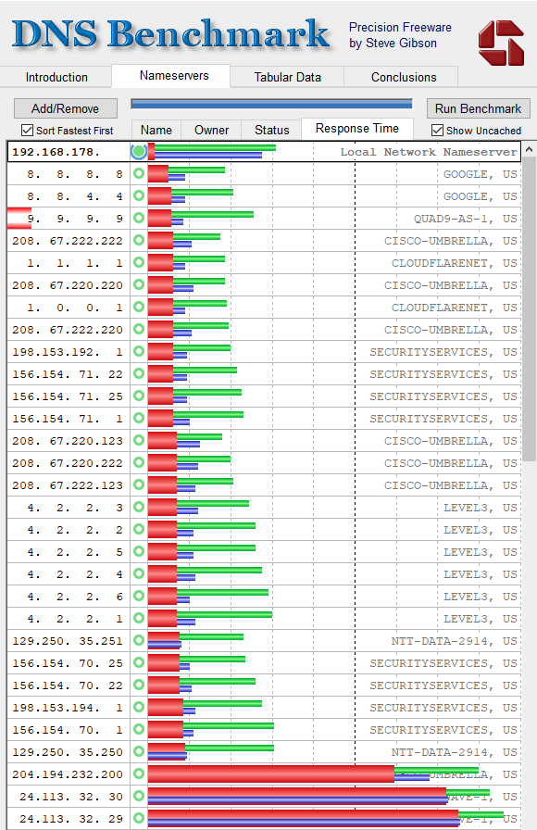Select the 4.2.2.6 nameserver row

tap(264, 596)
